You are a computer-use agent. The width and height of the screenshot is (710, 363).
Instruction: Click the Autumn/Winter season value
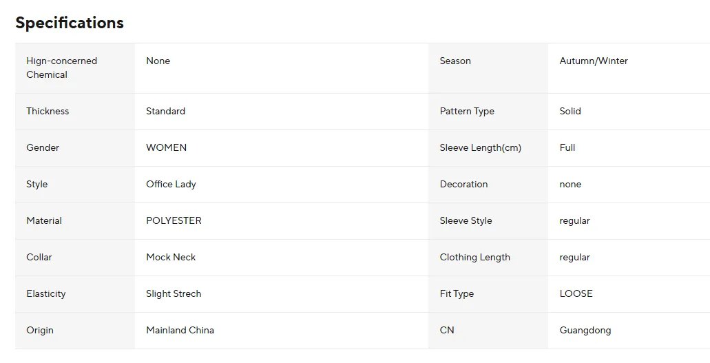click(x=593, y=61)
